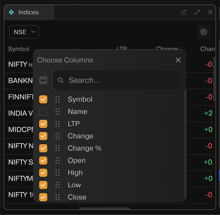Grab the drag handle beside Symbol
This screenshot has width=220, height=215.
[x=57, y=99]
